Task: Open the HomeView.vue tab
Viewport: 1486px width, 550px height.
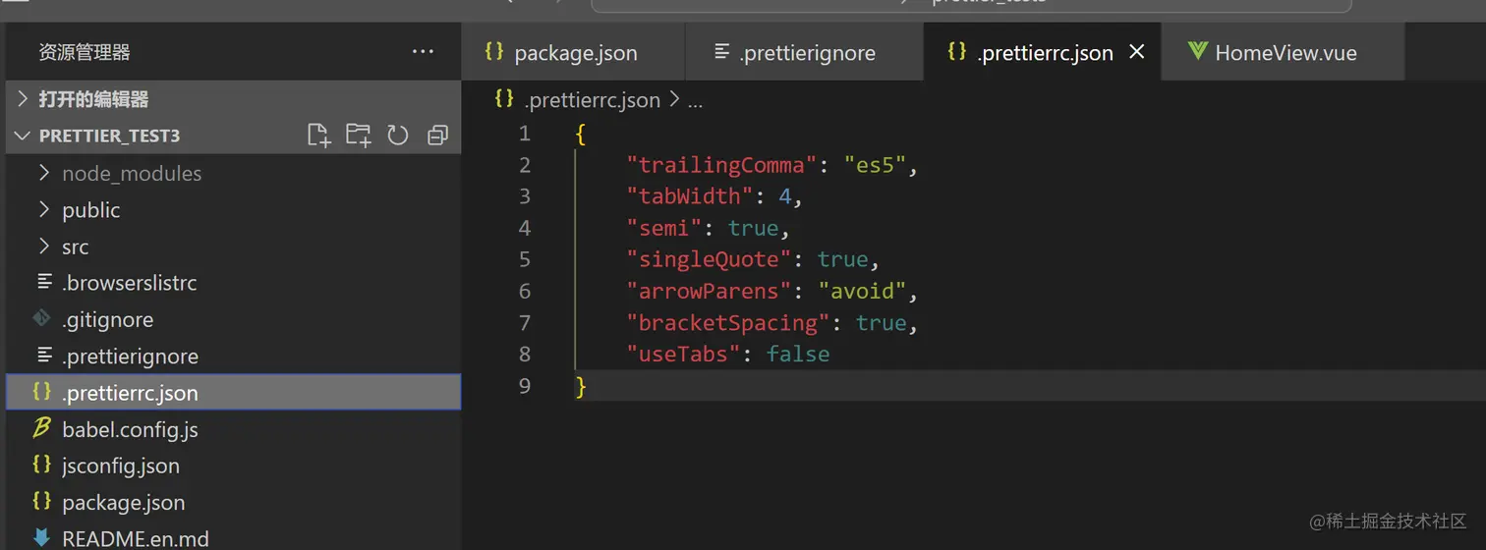Action: click(1285, 53)
